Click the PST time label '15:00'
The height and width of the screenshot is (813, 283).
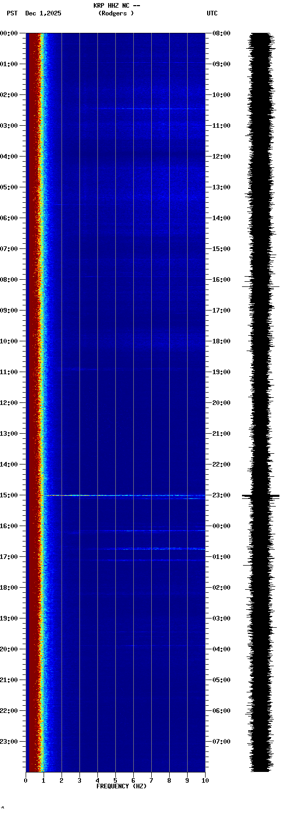click(9, 495)
